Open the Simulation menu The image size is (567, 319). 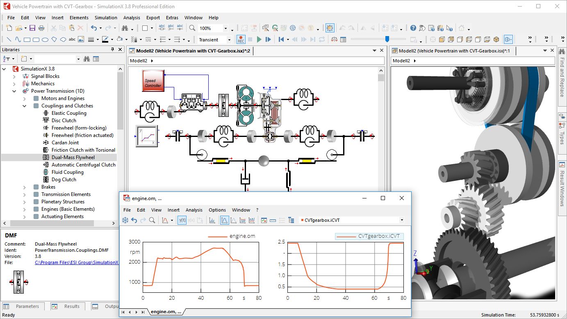(x=106, y=18)
